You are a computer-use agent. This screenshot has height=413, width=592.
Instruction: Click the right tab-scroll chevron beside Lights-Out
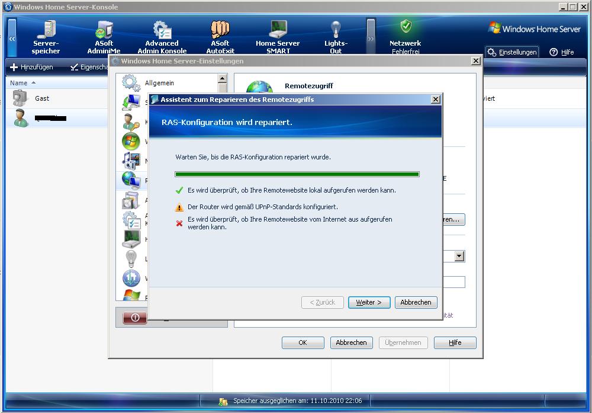371,38
